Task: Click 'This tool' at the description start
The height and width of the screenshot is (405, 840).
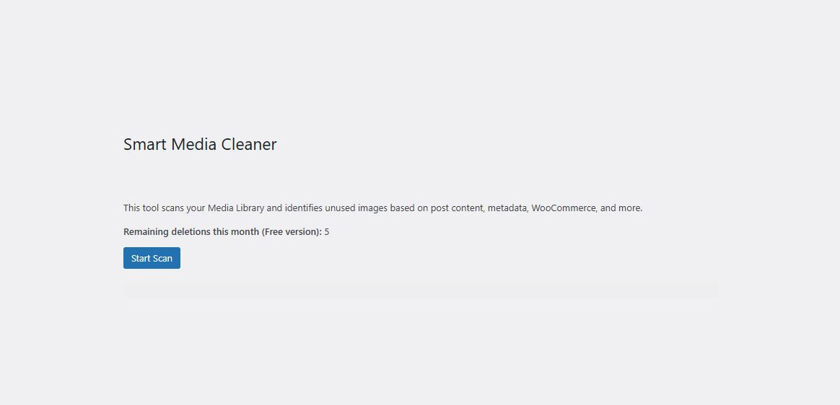Action: 140,208
